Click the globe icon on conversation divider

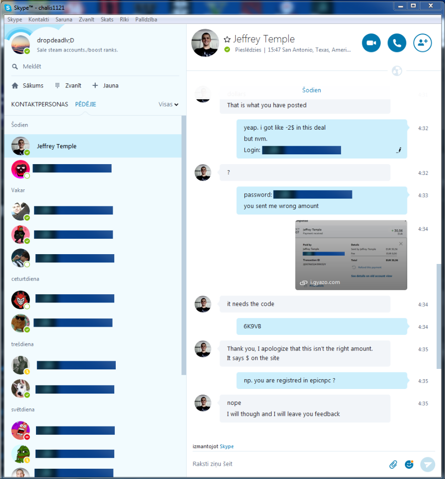pos(397,71)
